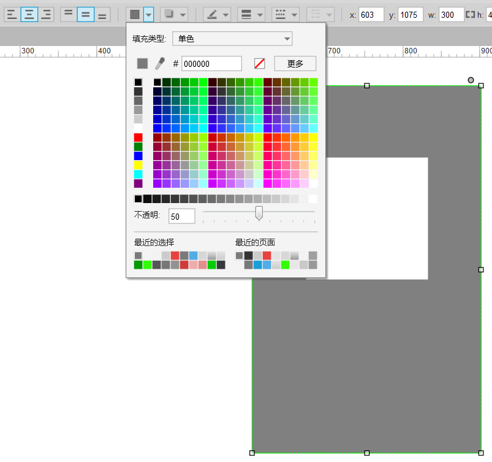Align text left in toolbar
The height and width of the screenshot is (462, 492).
tap(12, 14)
